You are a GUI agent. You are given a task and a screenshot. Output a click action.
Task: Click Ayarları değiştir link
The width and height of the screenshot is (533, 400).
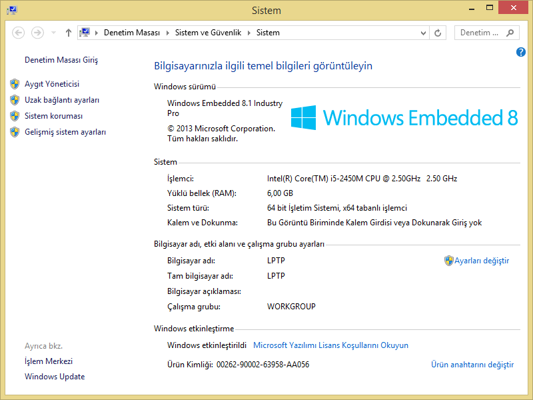(482, 261)
